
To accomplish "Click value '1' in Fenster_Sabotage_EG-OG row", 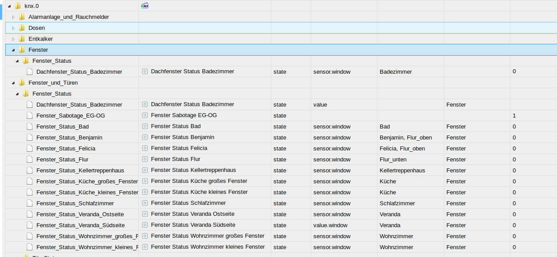I will coord(514,115).
